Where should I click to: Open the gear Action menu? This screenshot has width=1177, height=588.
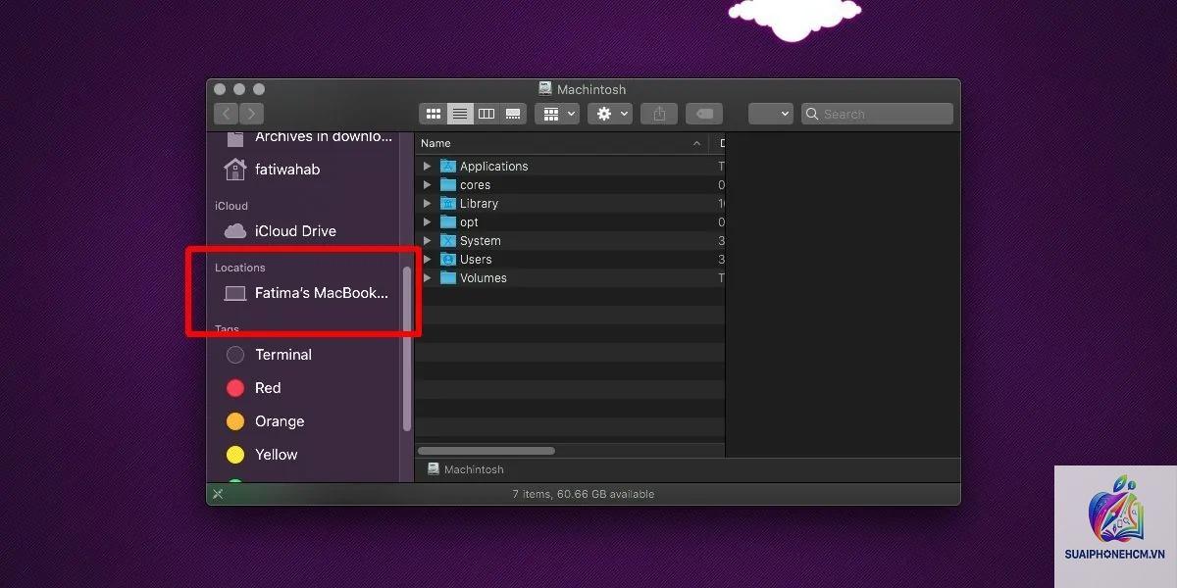click(610, 114)
